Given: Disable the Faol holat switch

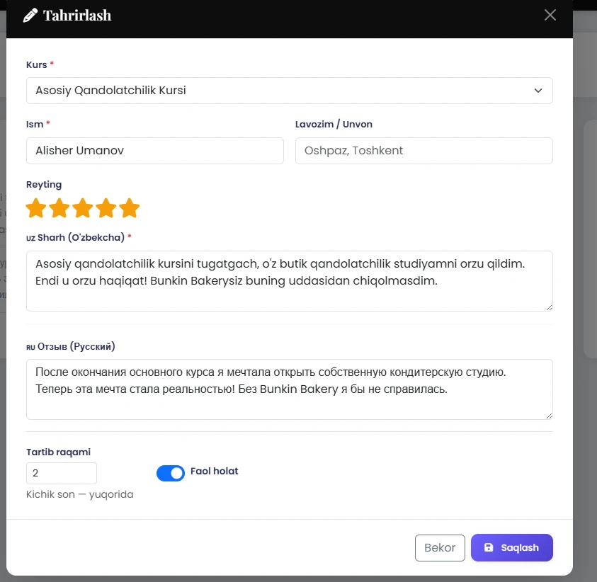Looking at the screenshot, I should 171,472.
